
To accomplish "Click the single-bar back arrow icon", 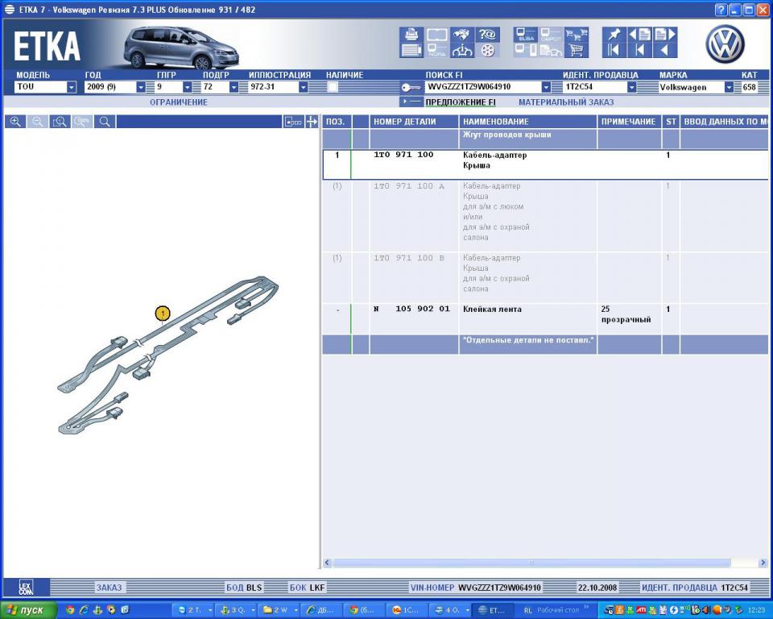I will 639,50.
